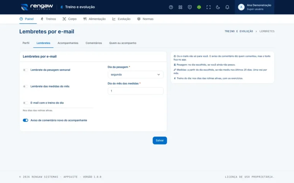Click the Lembretes por e-mail card heading
Image resolution: width=294 pixels, height=183 pixels.
pos(39,56)
